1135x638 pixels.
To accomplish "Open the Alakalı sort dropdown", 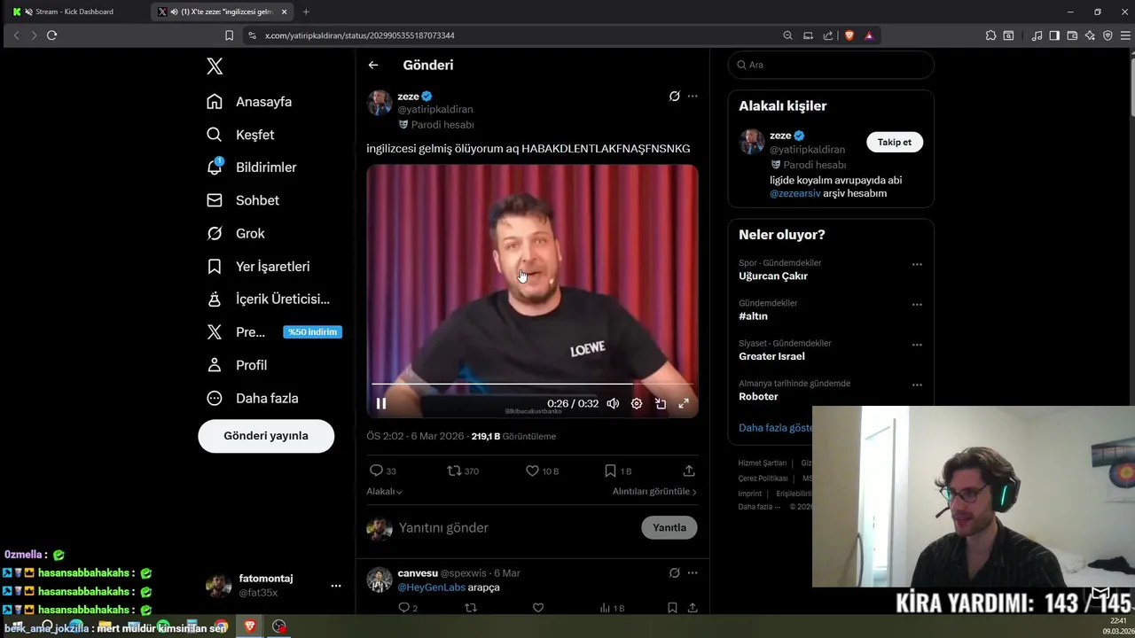I will point(385,491).
